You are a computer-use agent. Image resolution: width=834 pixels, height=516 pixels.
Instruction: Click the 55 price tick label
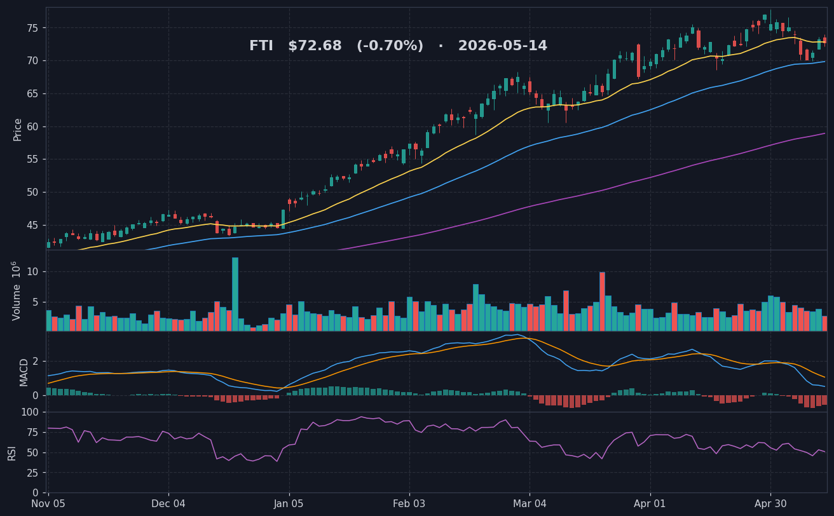[x=34, y=160]
